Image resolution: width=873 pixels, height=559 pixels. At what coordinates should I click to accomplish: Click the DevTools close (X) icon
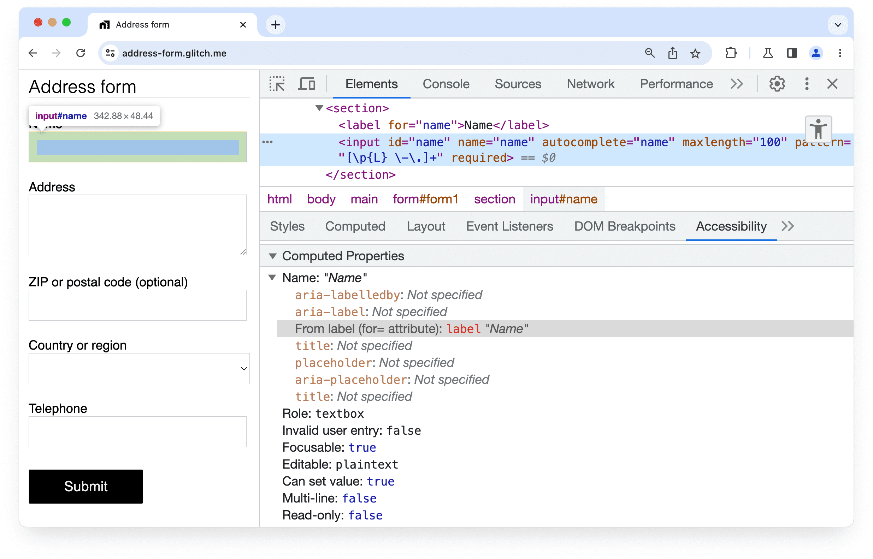(x=832, y=84)
